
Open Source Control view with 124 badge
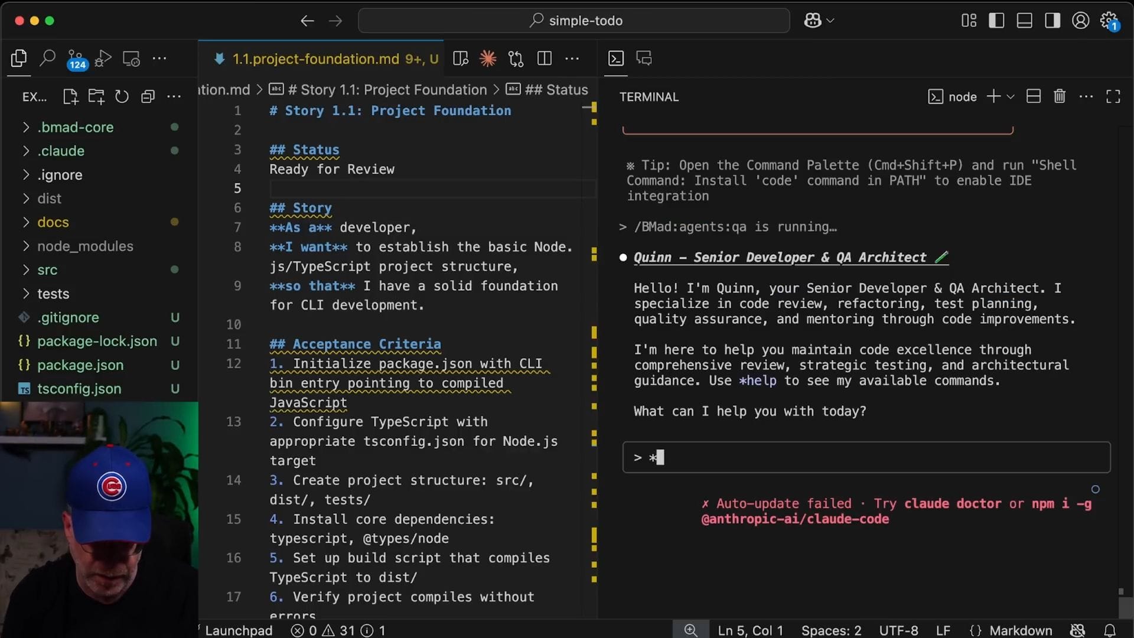pyautogui.click(x=76, y=59)
